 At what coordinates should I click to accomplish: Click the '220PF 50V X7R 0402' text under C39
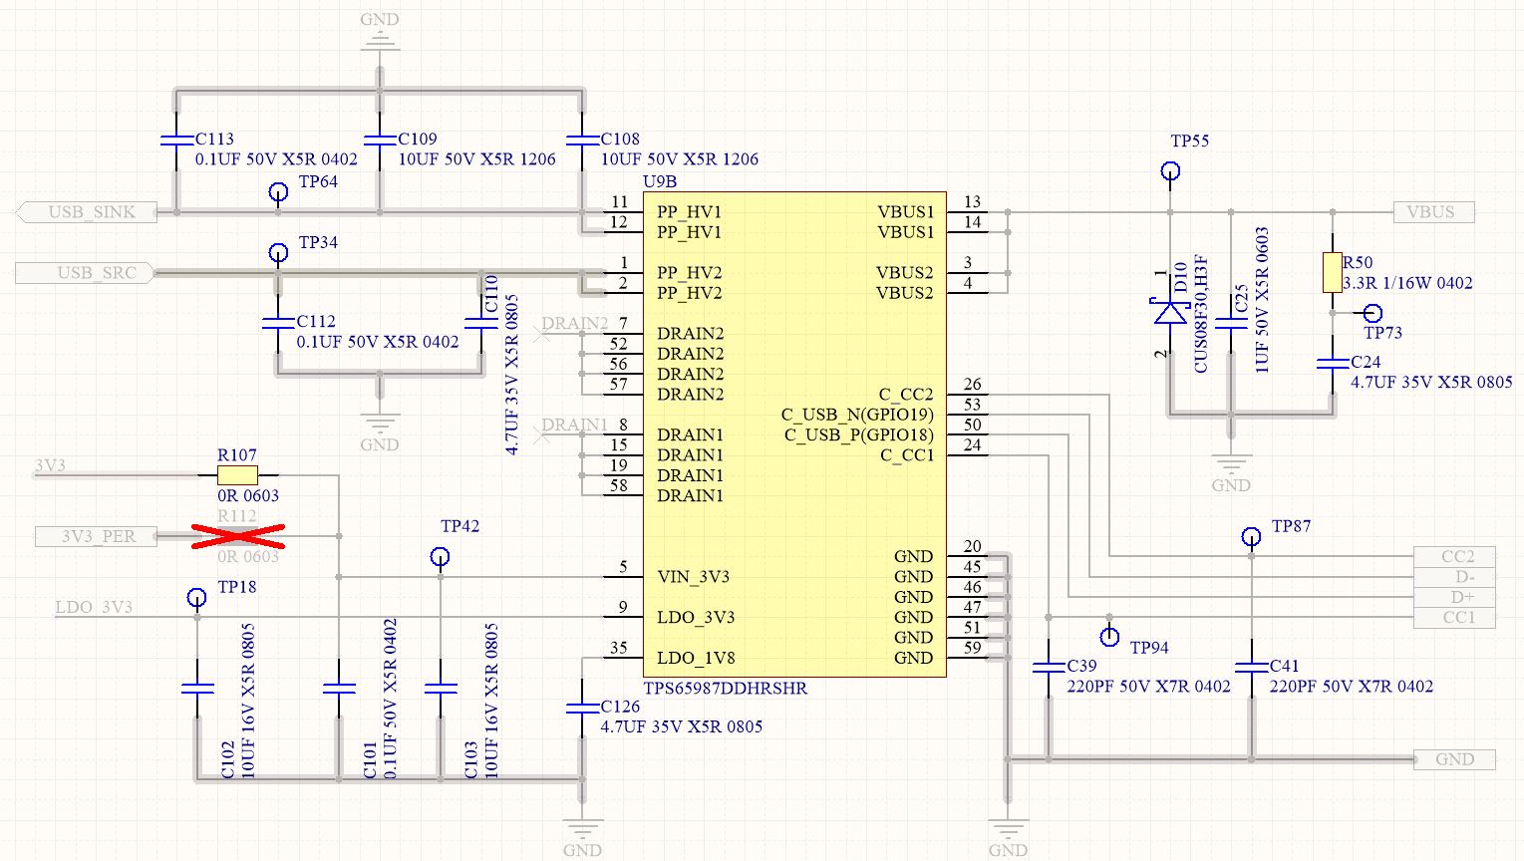pyautogui.click(x=1148, y=686)
